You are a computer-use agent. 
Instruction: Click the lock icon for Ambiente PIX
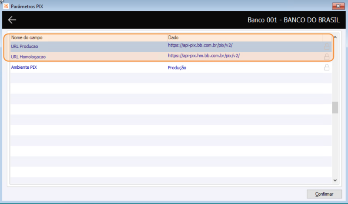[327, 67]
